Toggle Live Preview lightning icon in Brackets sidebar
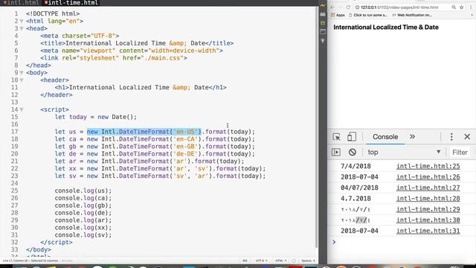476x268 pixels. [323, 5]
